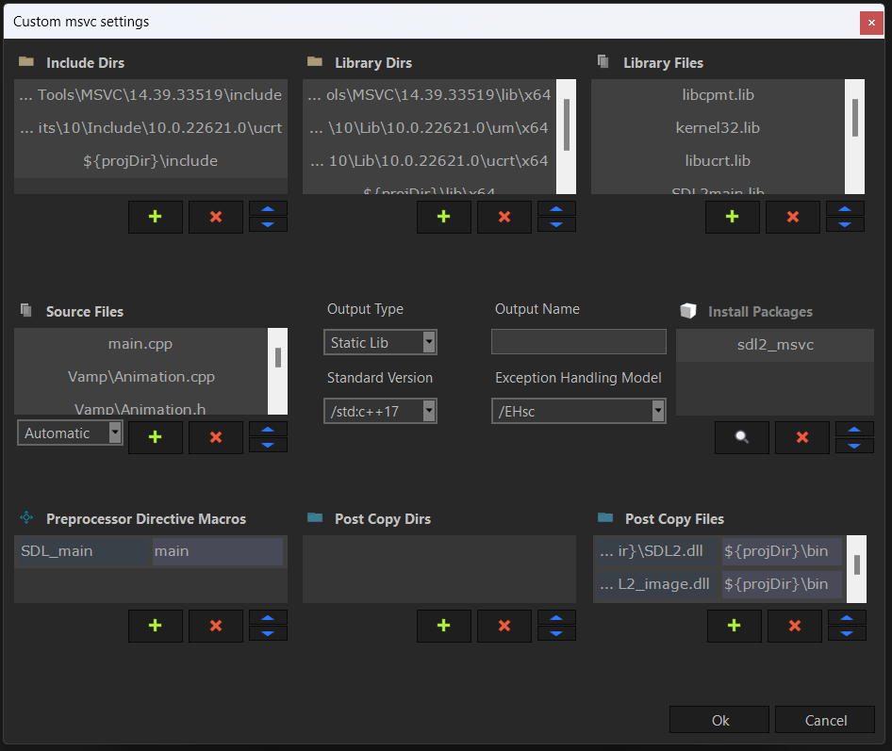The height and width of the screenshot is (751, 892).
Task: Remove the selected Source Files entry
Action: (216, 437)
